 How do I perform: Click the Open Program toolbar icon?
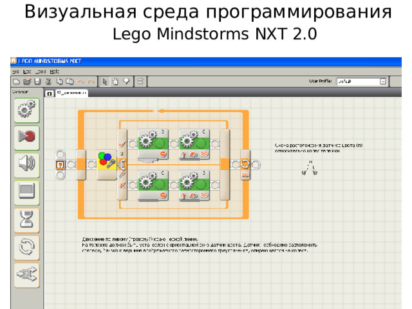[x=27, y=82]
